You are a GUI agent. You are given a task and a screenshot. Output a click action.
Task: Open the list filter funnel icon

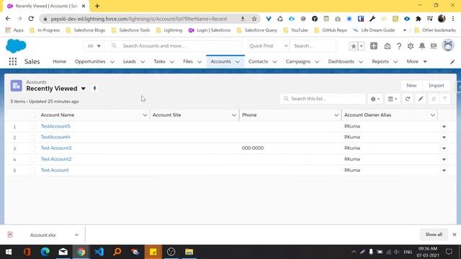(x=445, y=99)
